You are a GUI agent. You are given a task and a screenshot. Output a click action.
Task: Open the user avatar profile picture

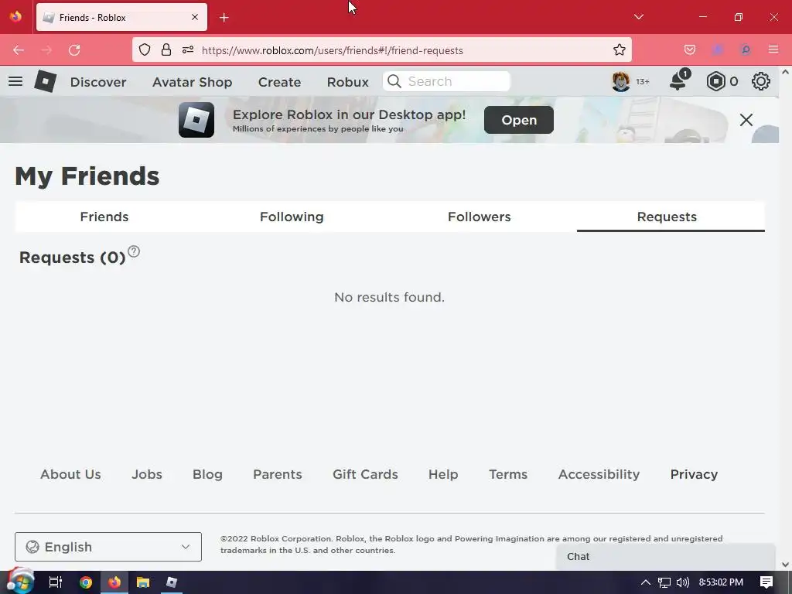(621, 81)
